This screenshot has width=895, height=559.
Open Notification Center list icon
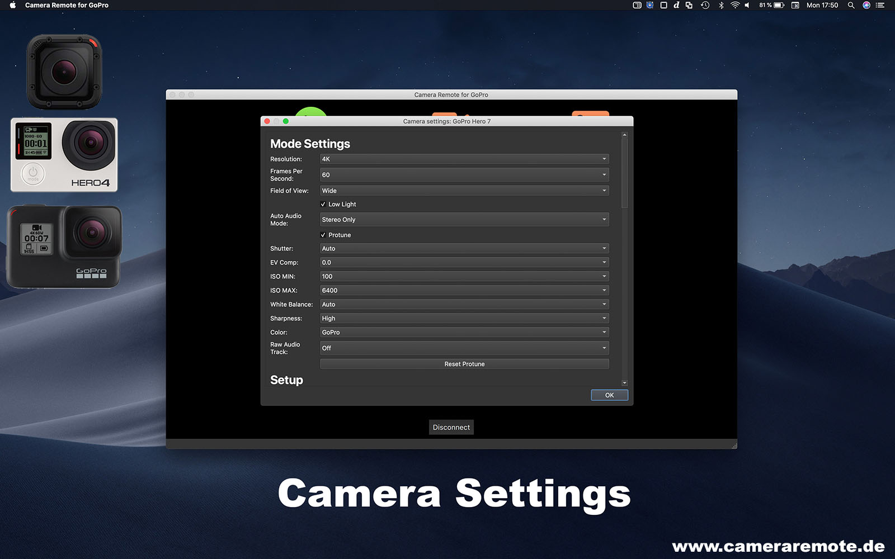(x=880, y=5)
